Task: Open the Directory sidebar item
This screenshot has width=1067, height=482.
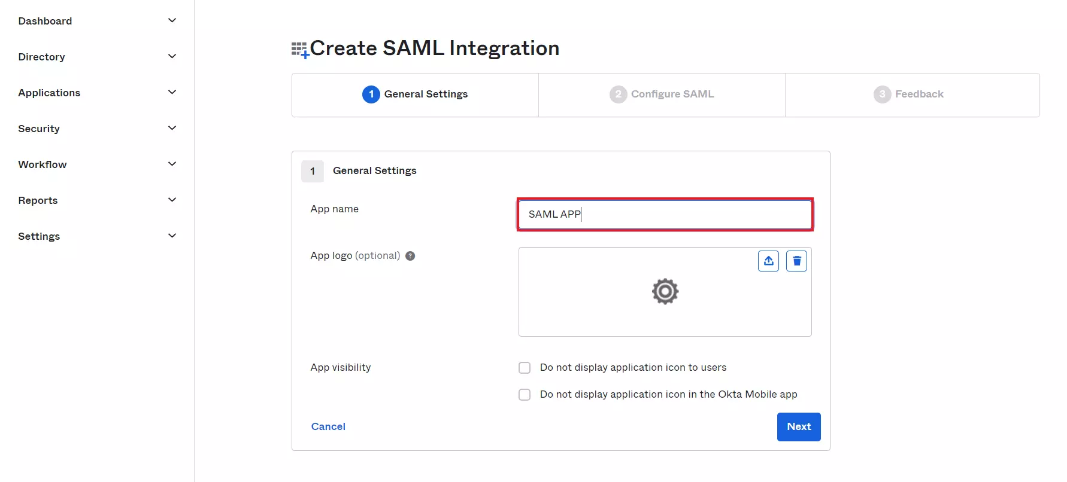Action: click(41, 57)
